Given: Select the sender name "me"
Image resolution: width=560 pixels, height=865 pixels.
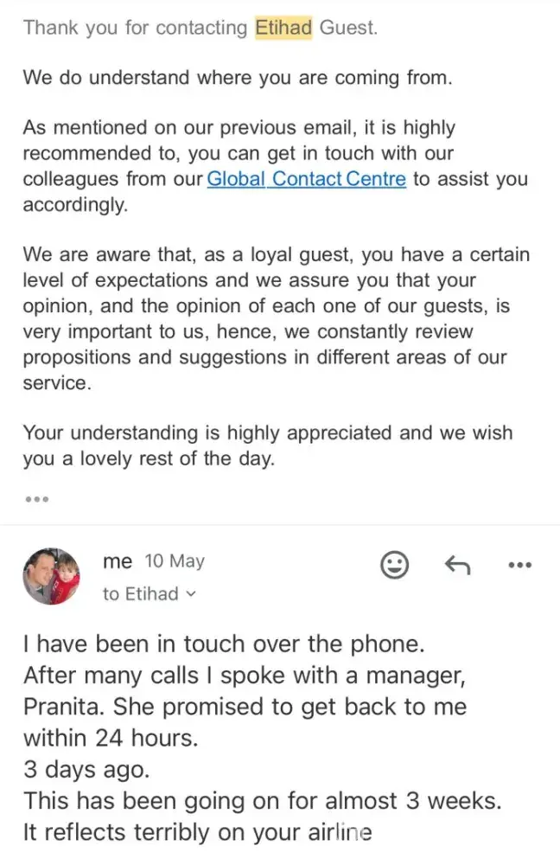Looking at the screenshot, I should click(x=118, y=561).
